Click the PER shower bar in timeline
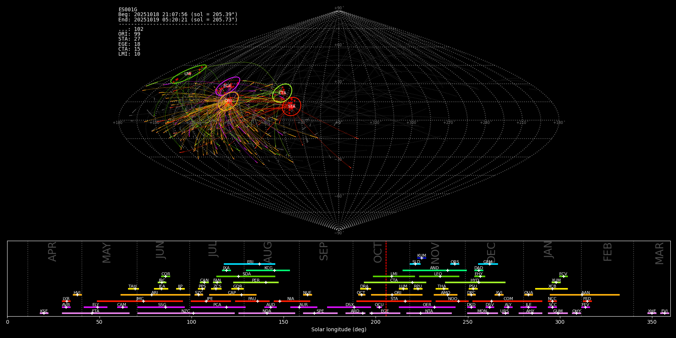676x338 pixels. tap(256, 282)
